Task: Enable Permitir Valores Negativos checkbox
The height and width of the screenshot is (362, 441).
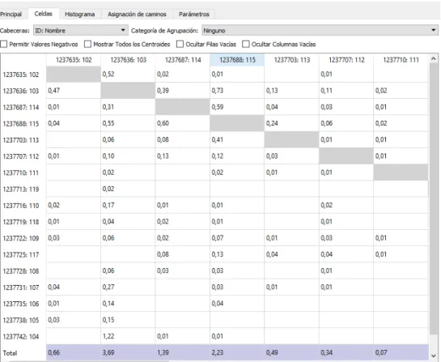Action: pyautogui.click(x=4, y=45)
